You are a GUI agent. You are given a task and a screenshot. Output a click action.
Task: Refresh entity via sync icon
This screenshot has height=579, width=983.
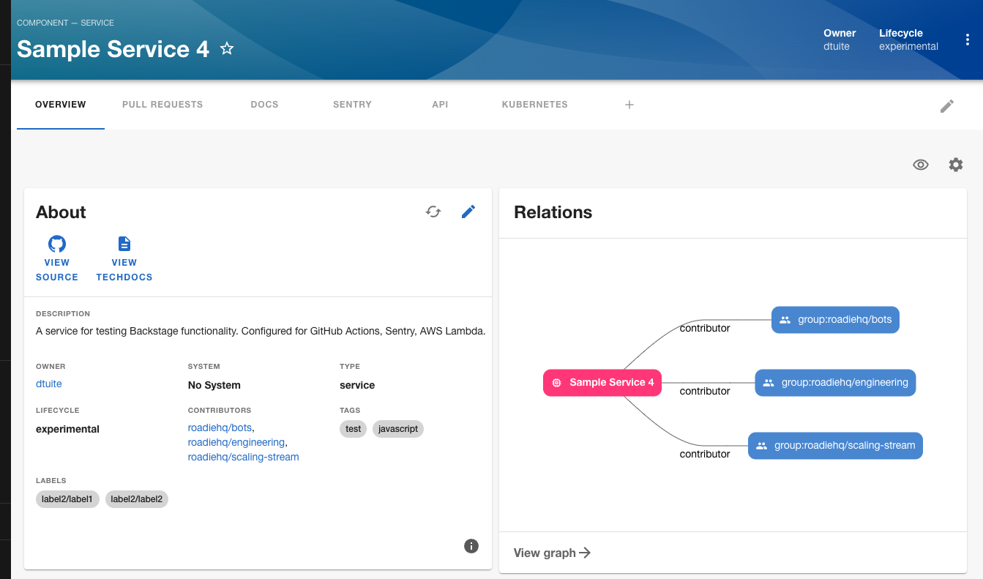point(433,212)
